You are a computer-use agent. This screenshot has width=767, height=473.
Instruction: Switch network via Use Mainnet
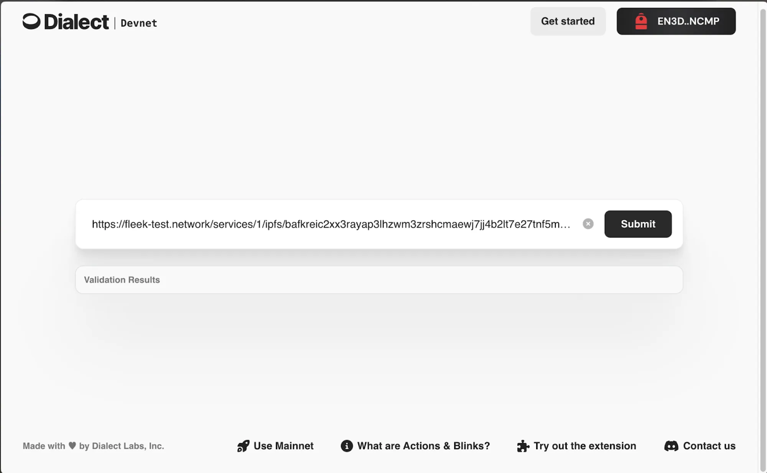click(283, 446)
